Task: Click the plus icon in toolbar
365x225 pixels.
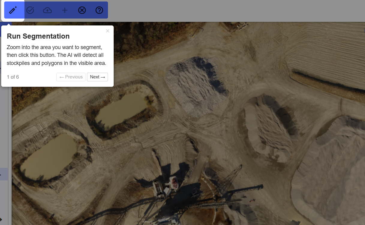Action: tap(65, 10)
